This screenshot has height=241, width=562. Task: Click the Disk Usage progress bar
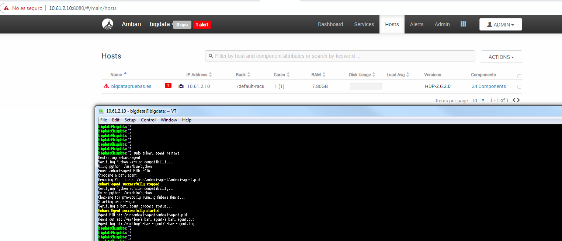tap(365, 86)
